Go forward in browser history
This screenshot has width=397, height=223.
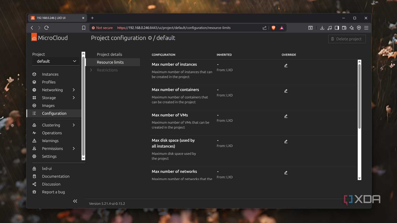(39, 28)
